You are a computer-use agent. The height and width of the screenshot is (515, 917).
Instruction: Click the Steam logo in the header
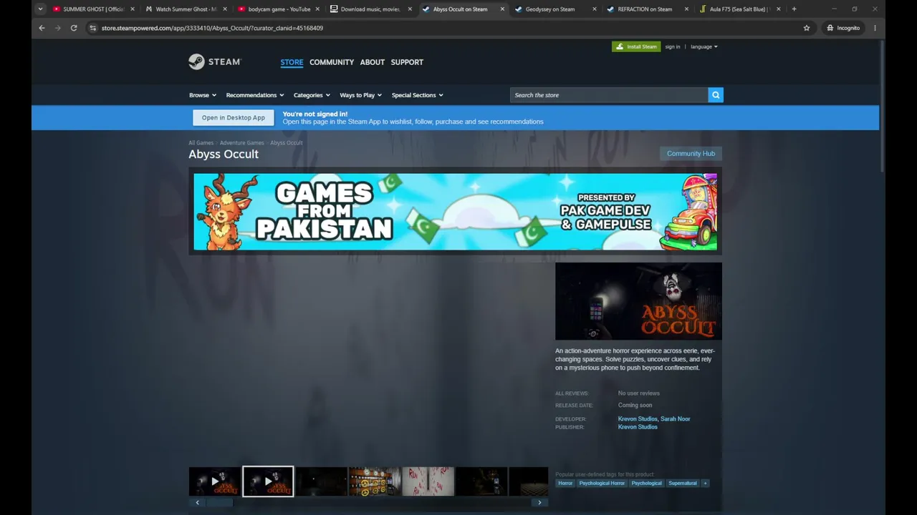pos(215,62)
